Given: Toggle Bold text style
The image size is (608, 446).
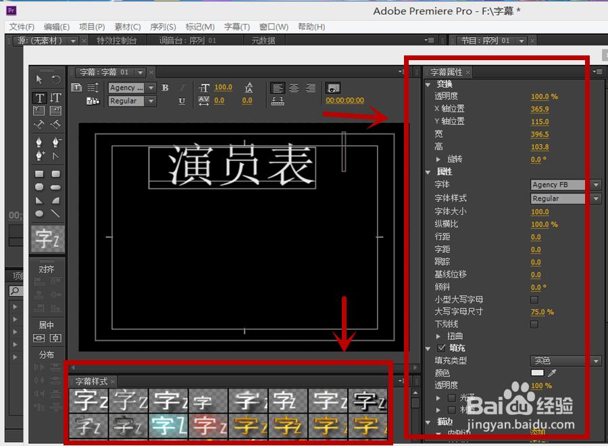Looking at the screenshot, I should 166,88.
